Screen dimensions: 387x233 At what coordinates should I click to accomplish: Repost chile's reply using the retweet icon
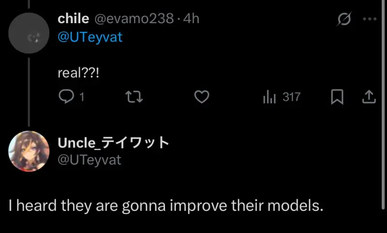(134, 97)
